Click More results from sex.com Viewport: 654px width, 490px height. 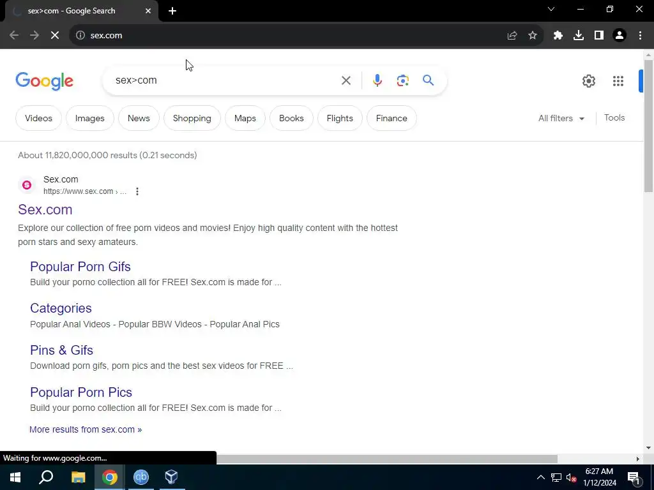coord(86,429)
